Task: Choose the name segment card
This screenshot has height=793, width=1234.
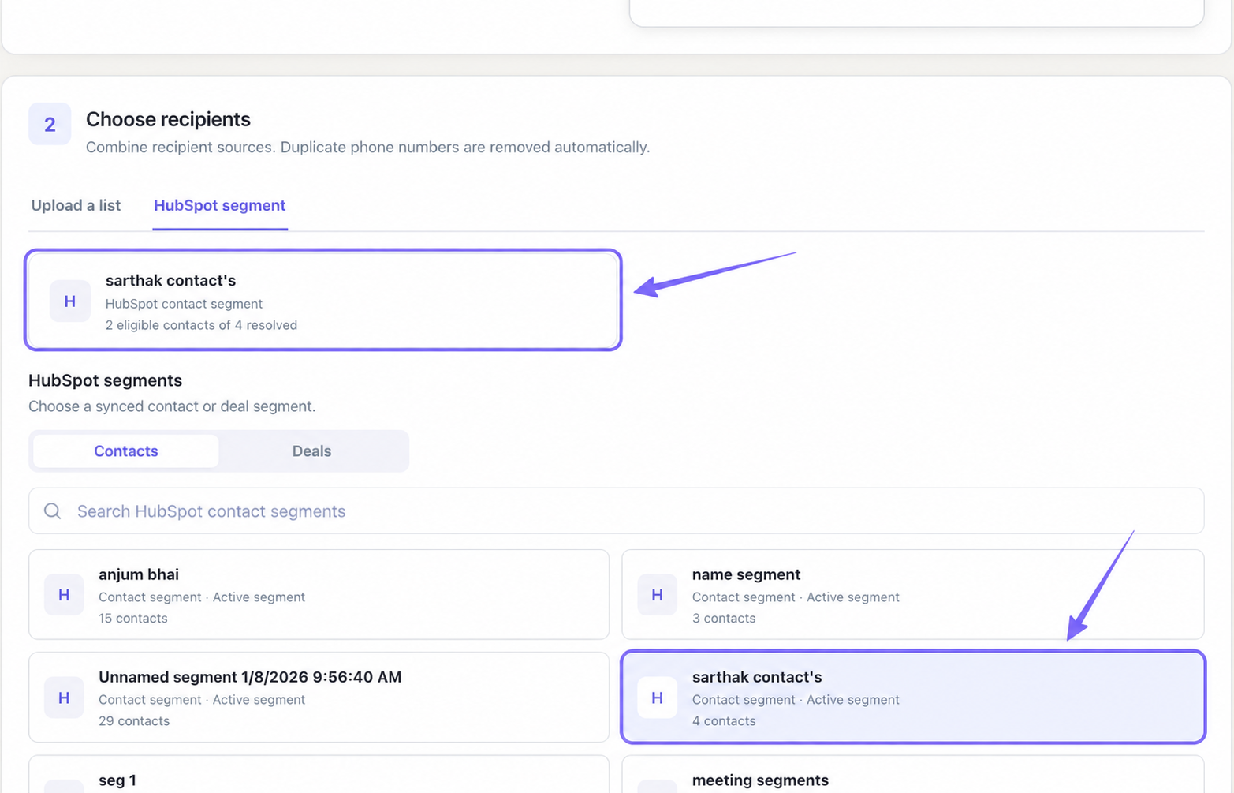Action: pyautogui.click(x=913, y=595)
